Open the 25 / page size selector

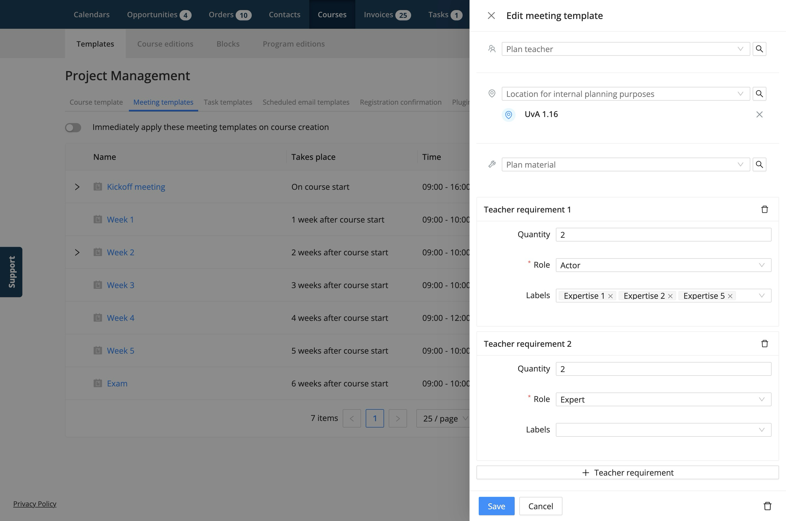click(443, 418)
